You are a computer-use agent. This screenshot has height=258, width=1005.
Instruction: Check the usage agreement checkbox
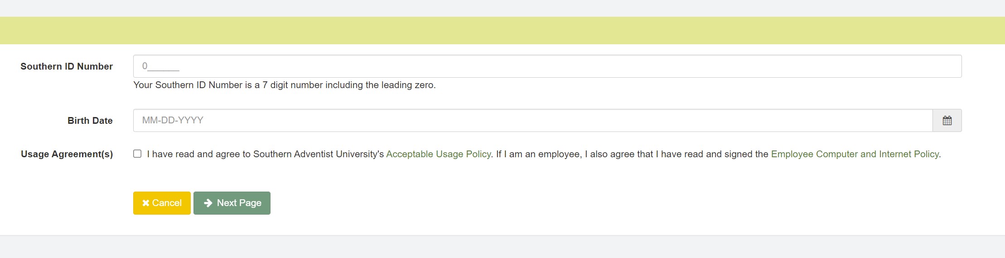[137, 154]
